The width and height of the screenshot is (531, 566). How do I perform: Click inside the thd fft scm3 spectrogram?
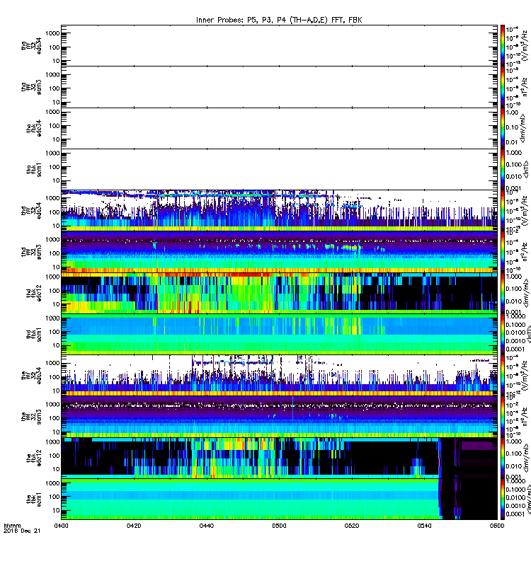tap(279, 252)
